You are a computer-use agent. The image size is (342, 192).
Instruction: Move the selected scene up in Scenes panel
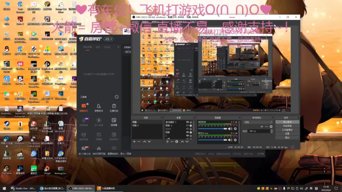coord(144,142)
